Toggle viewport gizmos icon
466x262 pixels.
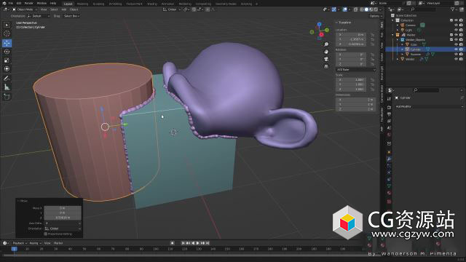[x=334, y=9]
